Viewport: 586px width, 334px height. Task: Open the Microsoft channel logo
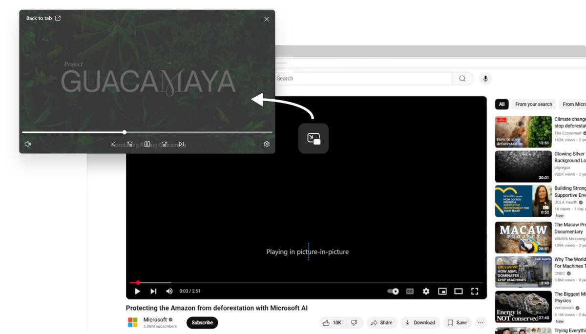[133, 322]
